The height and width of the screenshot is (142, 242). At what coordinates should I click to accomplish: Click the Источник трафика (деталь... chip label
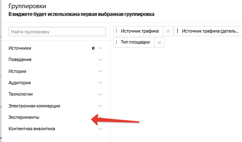click(x=209, y=31)
